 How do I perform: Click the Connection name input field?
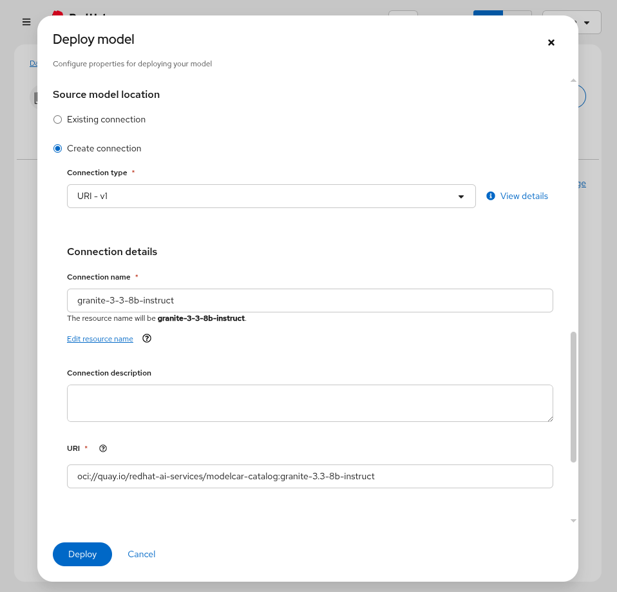click(x=310, y=301)
